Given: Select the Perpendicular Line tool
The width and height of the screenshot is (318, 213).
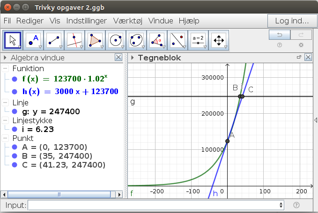Looking at the screenshot, I should pos(74,40).
